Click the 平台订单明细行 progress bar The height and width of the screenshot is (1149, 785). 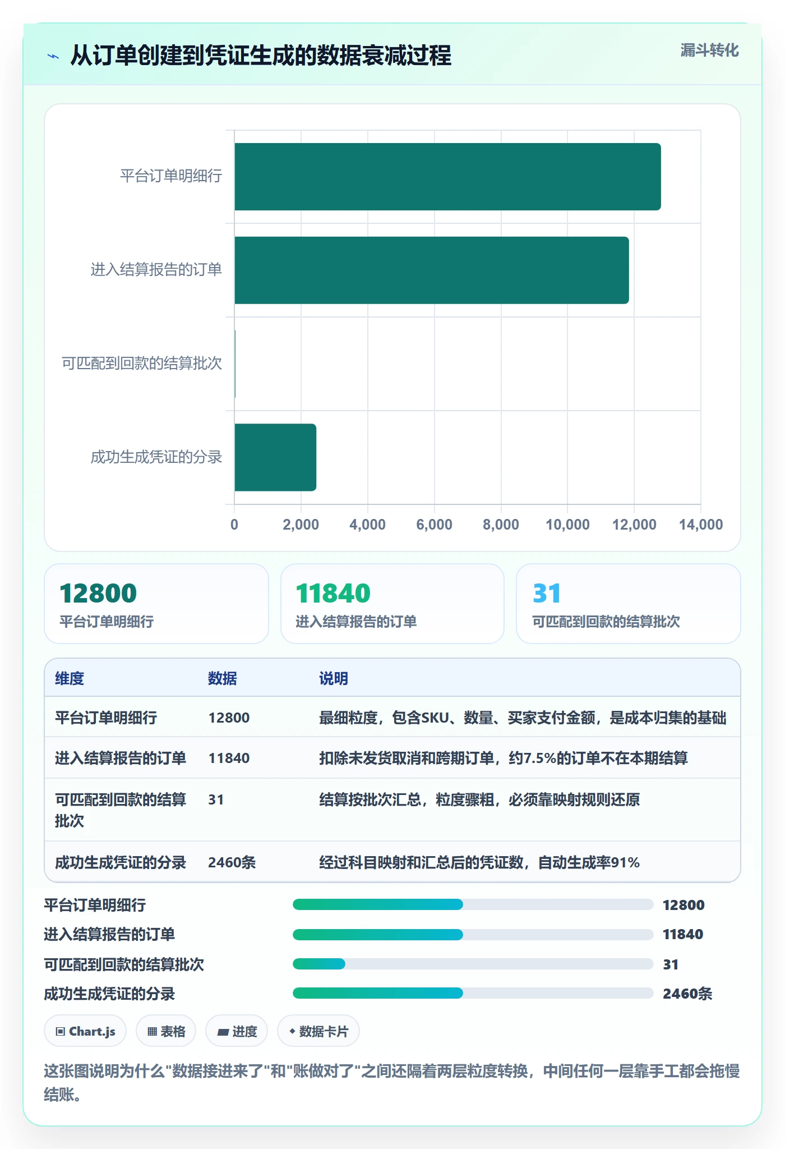tap(473, 904)
